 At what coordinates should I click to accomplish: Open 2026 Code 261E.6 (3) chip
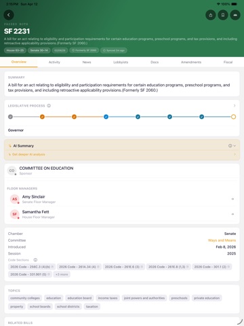pyautogui.click(x=124, y=267)
